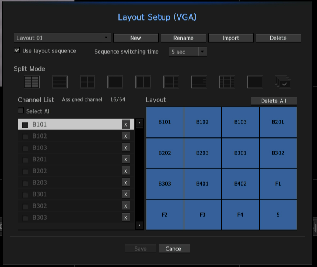Viewport: 317px width, 267px height.
Task: Choose the 6-split mode with one large pane
Action: [x=171, y=82]
